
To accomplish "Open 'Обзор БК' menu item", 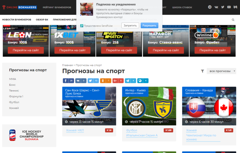I will click(42, 20).
